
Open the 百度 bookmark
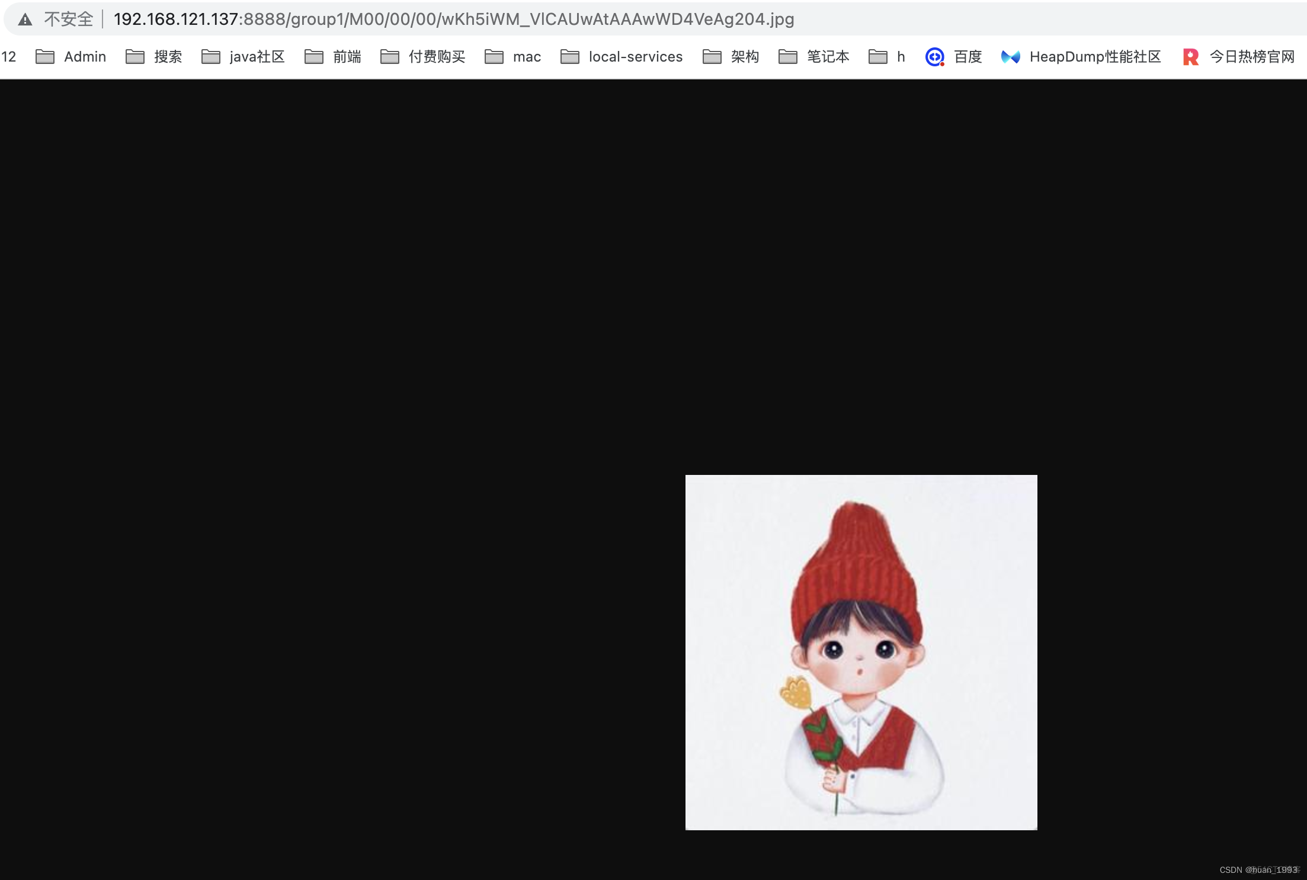tap(954, 57)
